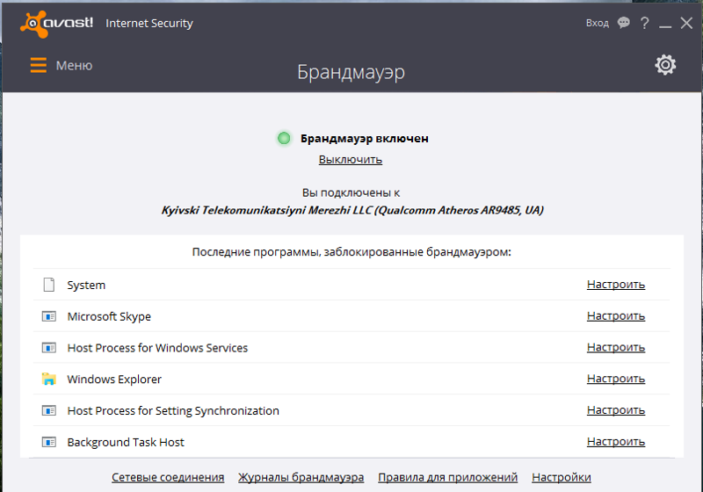Click Host Process for Setting Synchronization icon

coord(49,410)
